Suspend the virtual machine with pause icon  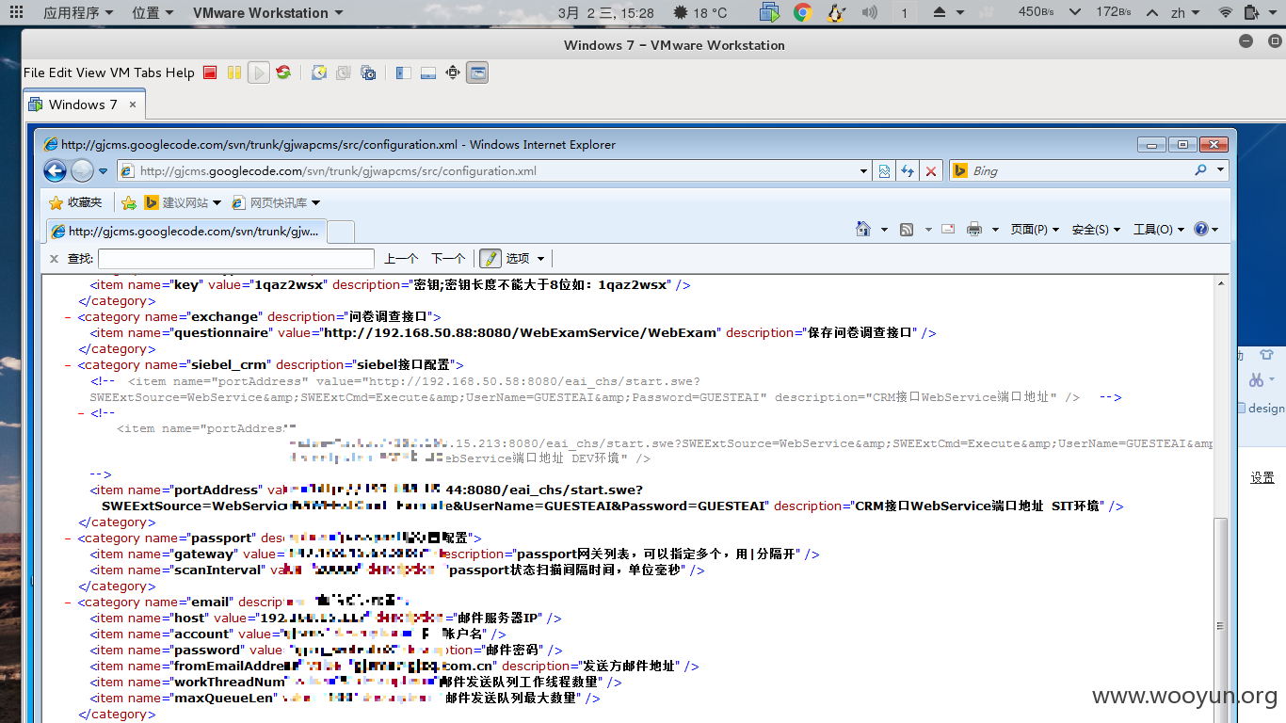[234, 72]
